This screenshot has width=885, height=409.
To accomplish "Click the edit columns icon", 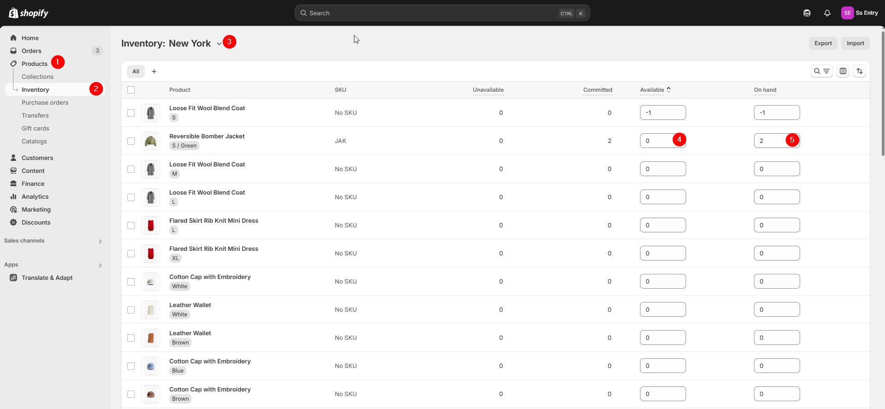I will (843, 71).
